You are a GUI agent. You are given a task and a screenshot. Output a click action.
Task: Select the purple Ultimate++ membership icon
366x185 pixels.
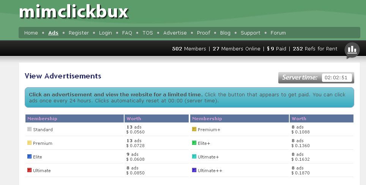pos(194,170)
